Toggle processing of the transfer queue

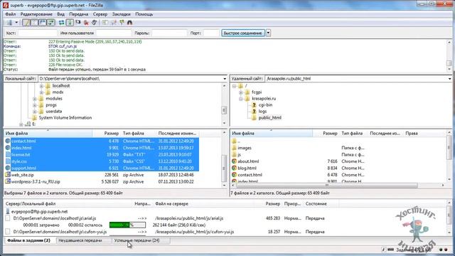coord(70,22)
